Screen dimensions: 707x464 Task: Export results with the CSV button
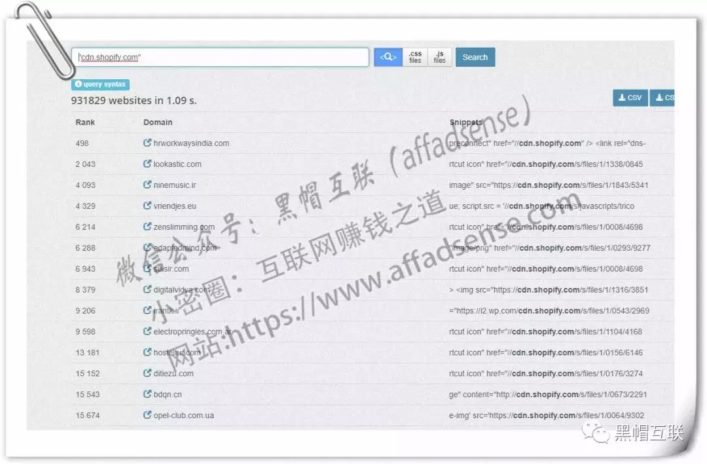pyautogui.click(x=630, y=97)
